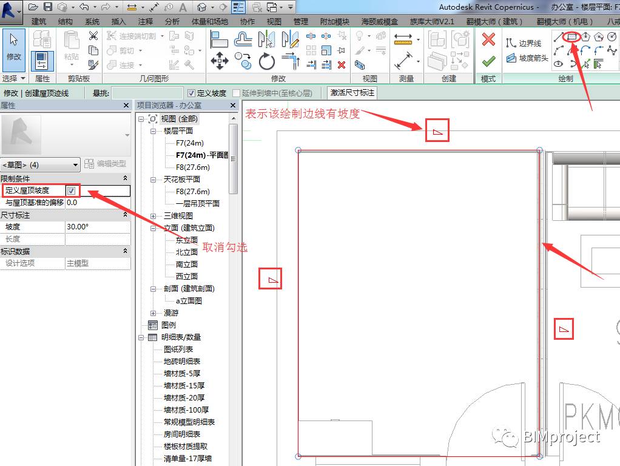Click the default 3D view house icon
Image resolution: width=620 pixels, height=466 pixels.
202,7
